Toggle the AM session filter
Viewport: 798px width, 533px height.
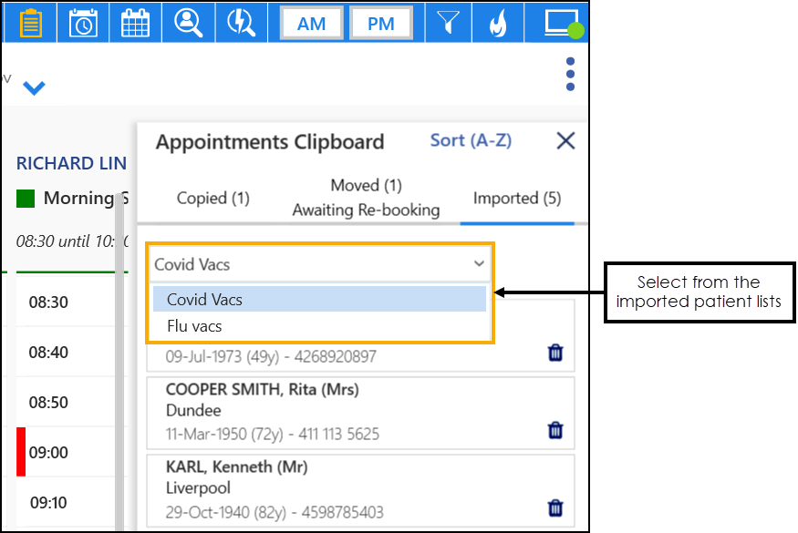[x=312, y=24]
